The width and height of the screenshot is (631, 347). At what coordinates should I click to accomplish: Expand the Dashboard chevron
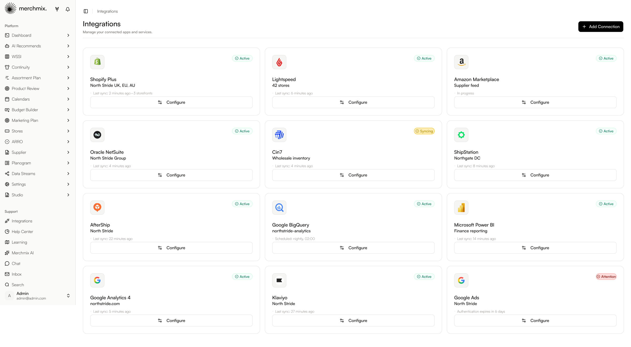(68, 35)
